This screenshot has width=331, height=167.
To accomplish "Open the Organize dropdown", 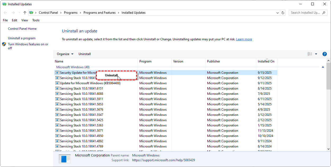I will [65, 54].
